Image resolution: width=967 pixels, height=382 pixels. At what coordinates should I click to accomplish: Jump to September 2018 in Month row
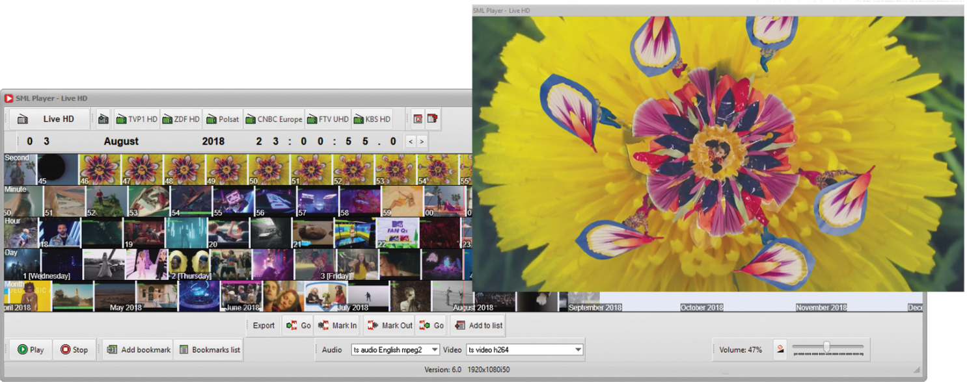coord(595,307)
